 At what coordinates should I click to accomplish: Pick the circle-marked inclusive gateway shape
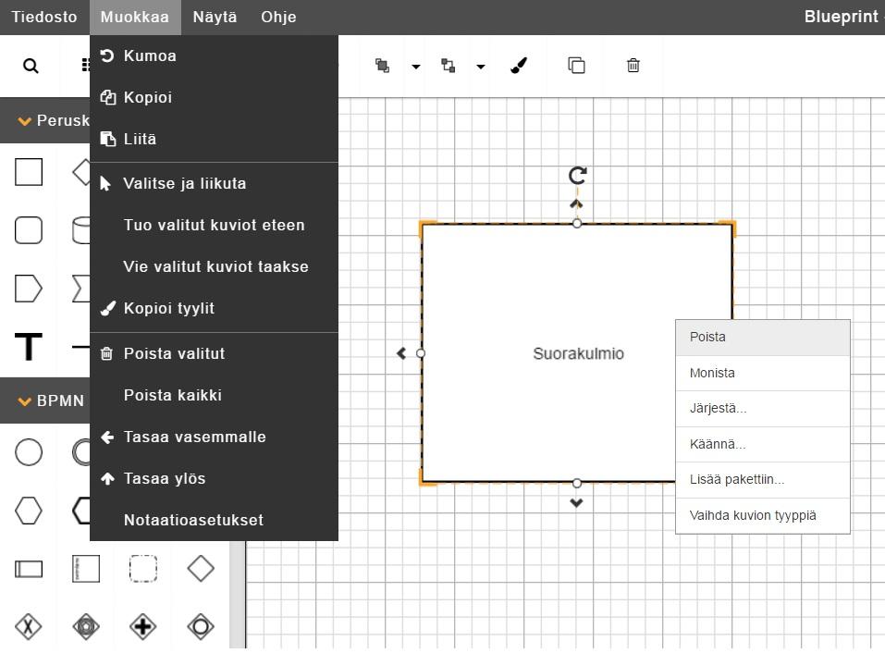(201, 626)
